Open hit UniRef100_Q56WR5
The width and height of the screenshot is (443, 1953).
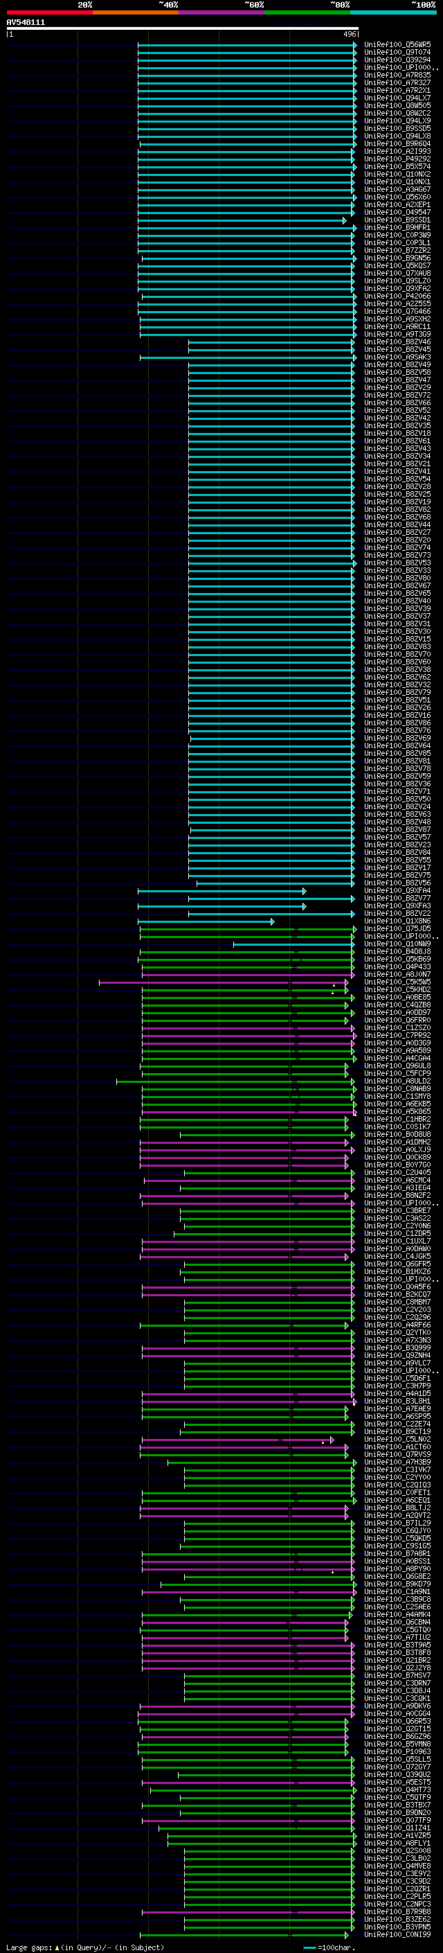(x=397, y=45)
